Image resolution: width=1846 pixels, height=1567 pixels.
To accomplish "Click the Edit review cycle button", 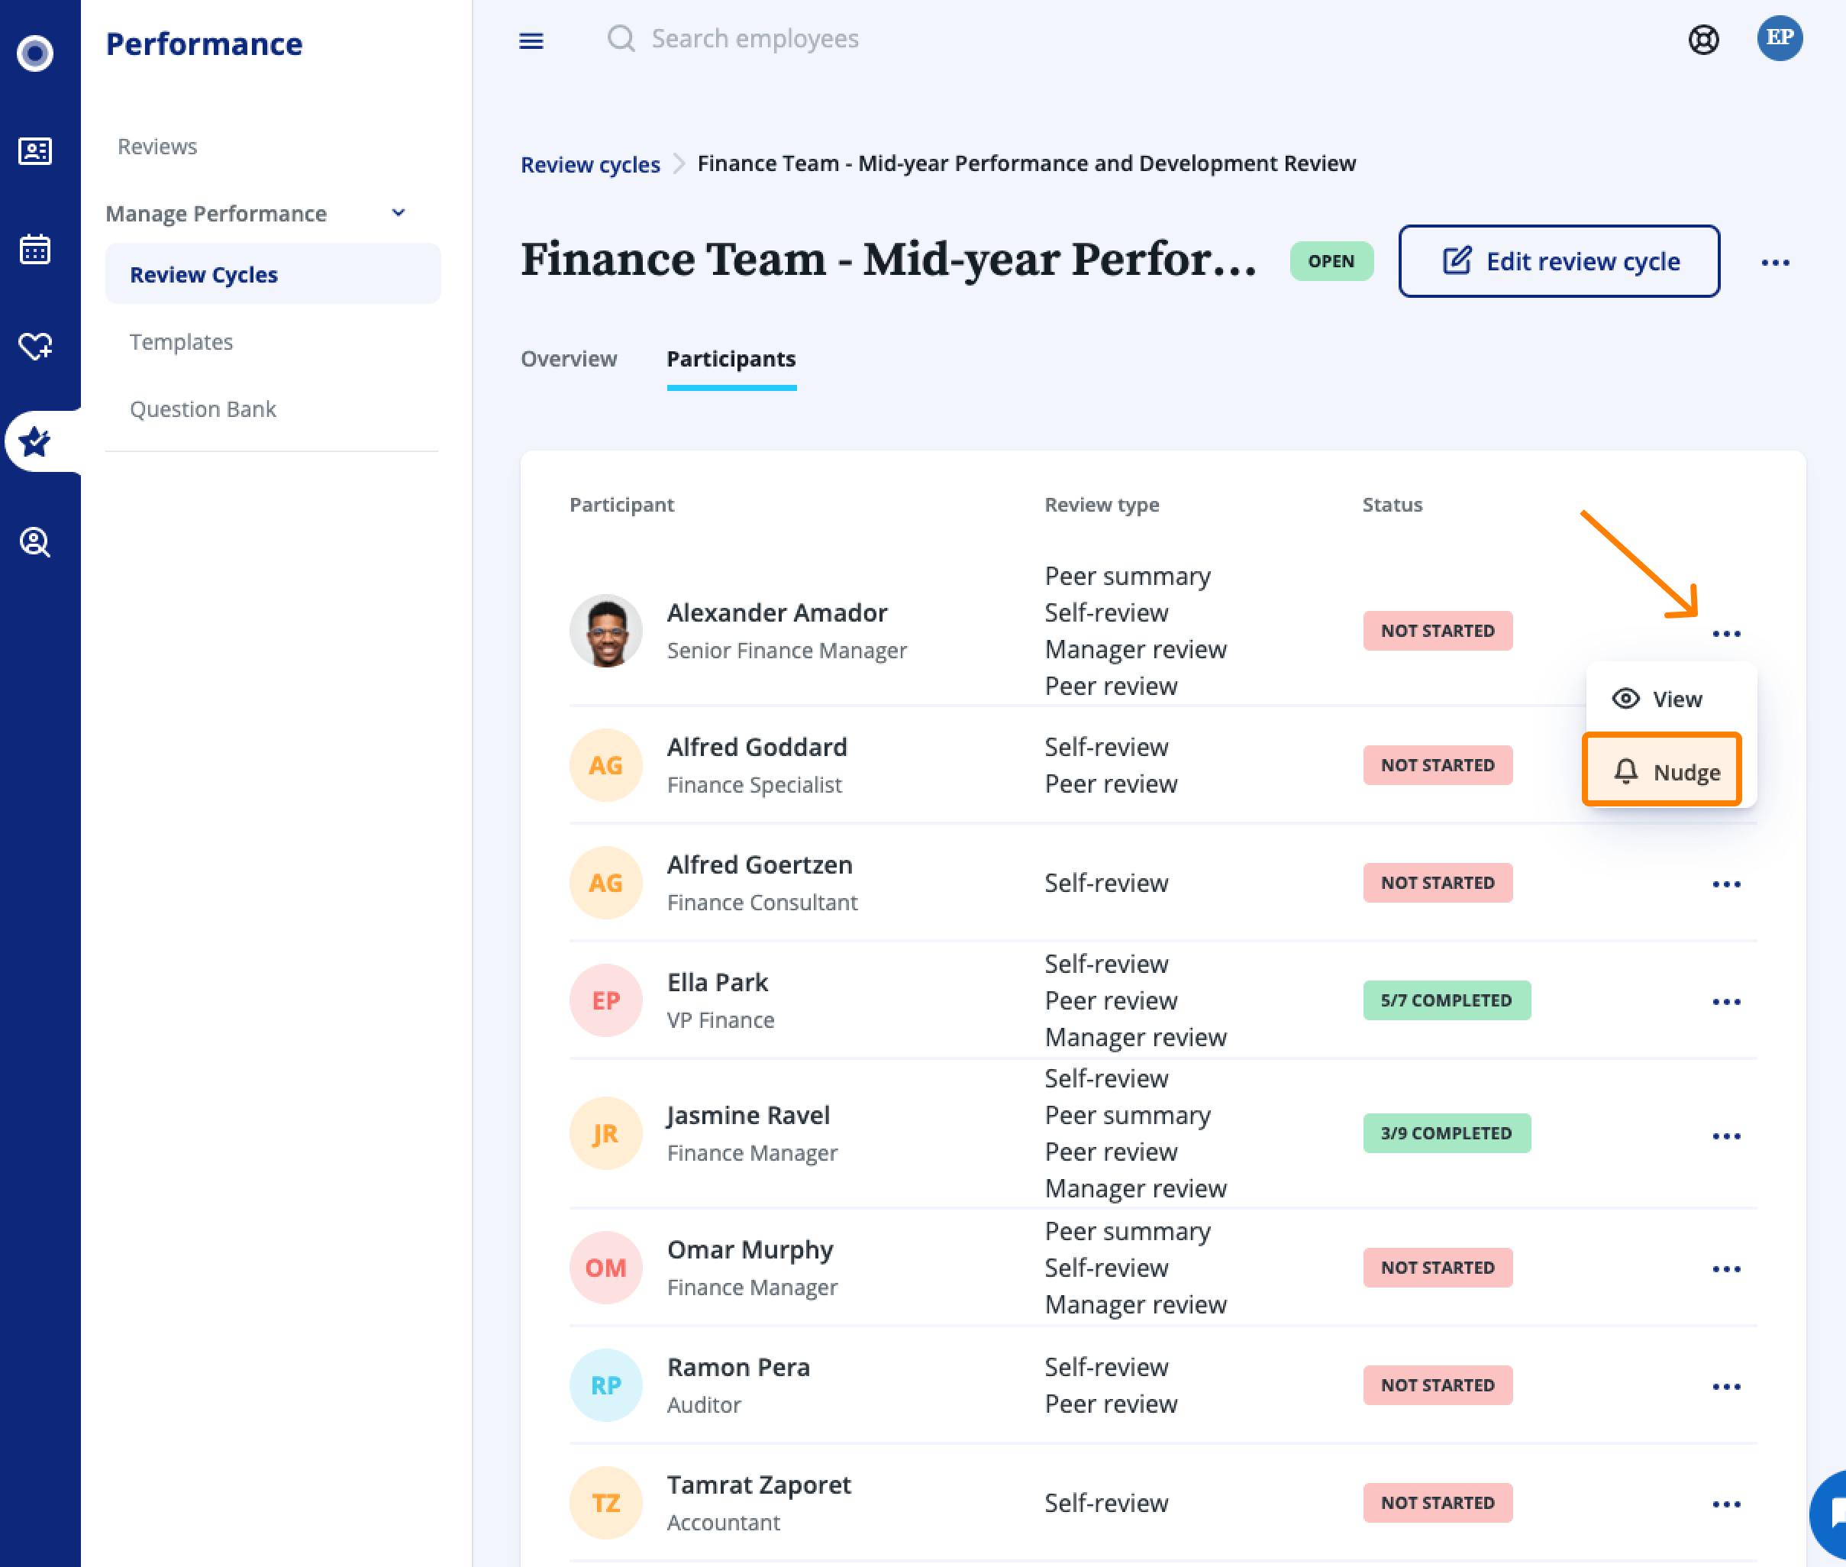I will click(1558, 261).
